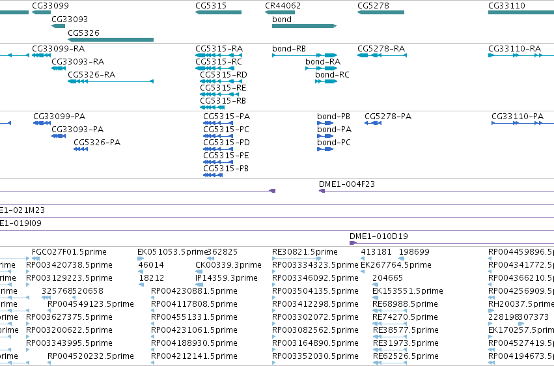This screenshot has height=366, width=554.
Task: Click the RP004520232.5prime EST label
Action: [90, 356]
